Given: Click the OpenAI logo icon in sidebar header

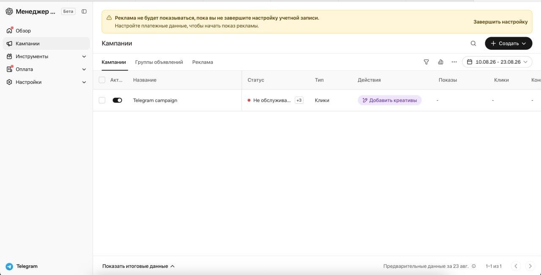Looking at the screenshot, I should 9,11.
